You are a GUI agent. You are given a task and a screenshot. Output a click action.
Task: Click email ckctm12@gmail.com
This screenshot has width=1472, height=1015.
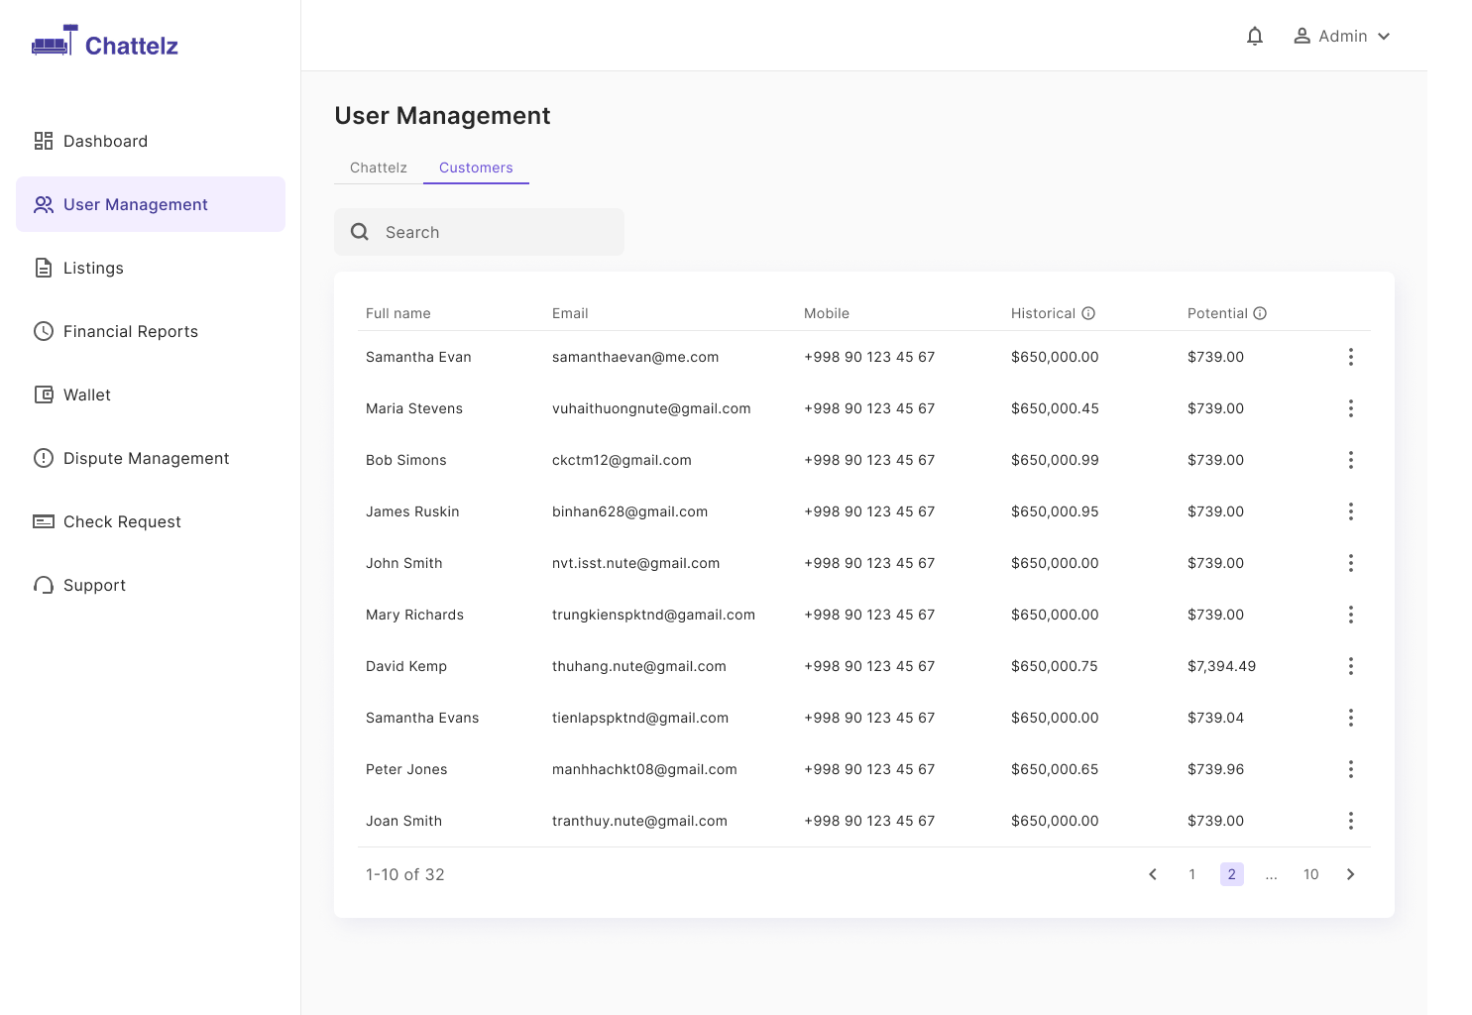coord(622,460)
